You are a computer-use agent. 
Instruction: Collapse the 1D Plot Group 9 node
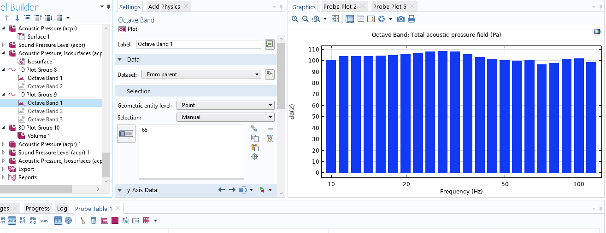pyautogui.click(x=4, y=95)
